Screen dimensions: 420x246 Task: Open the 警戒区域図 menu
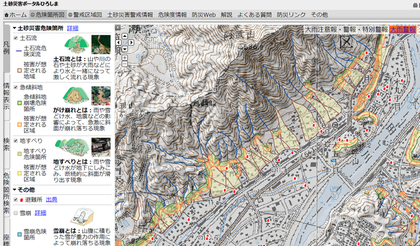tap(85, 15)
